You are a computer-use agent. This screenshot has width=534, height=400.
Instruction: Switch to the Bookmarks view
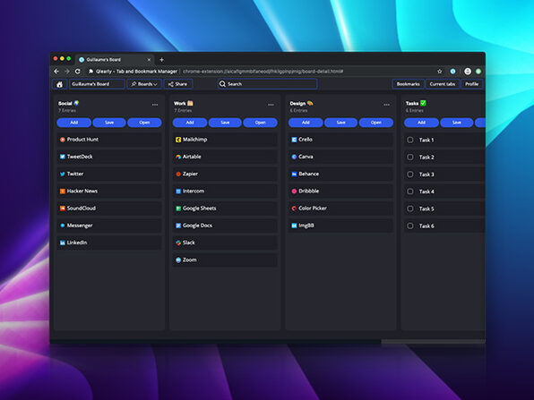click(409, 84)
